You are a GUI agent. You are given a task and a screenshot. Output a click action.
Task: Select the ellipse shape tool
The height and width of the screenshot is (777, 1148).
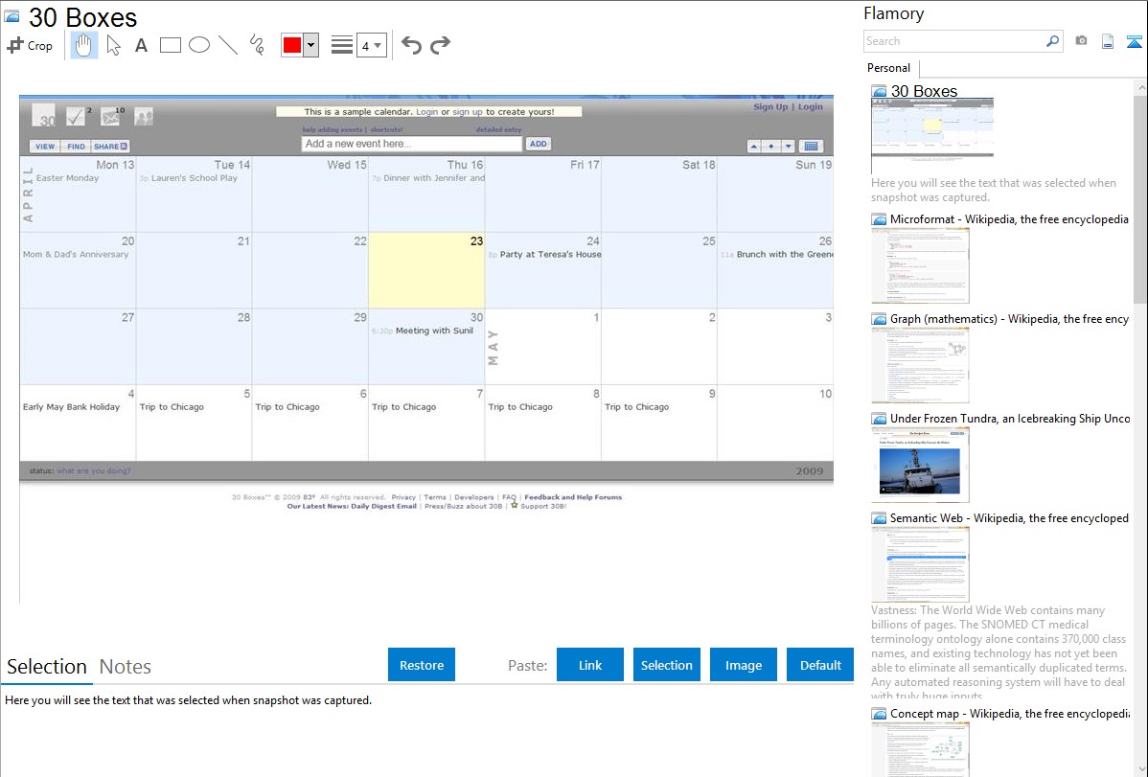[x=199, y=45]
